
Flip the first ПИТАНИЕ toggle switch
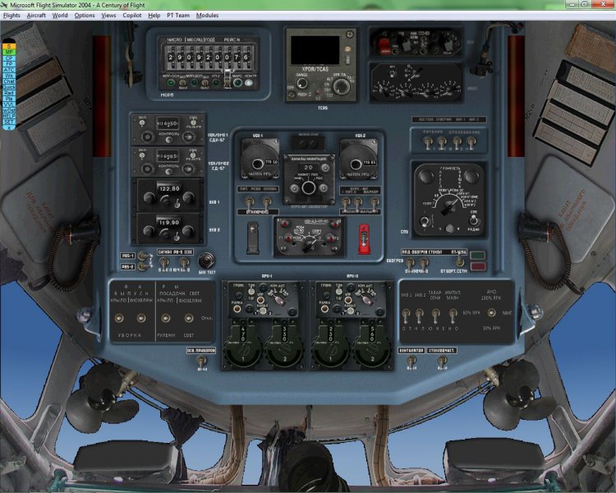pos(427,142)
